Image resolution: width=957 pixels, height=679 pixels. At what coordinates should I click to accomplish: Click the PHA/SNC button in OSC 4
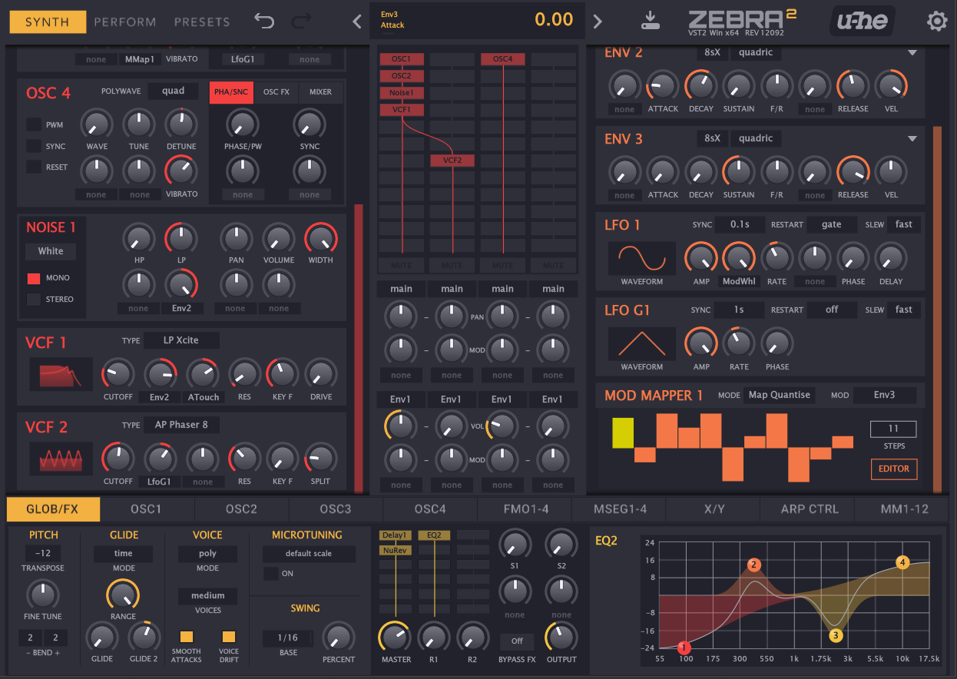coord(230,92)
